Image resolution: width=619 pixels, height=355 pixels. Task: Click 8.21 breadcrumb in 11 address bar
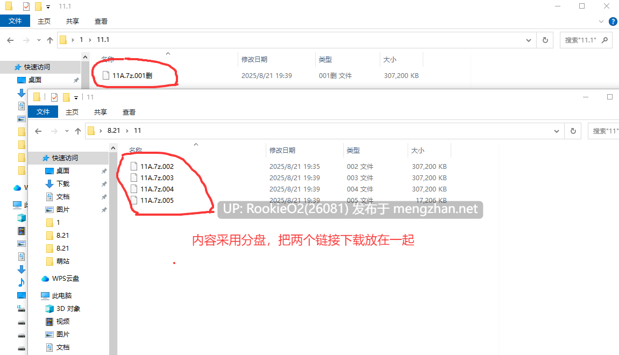pos(113,131)
